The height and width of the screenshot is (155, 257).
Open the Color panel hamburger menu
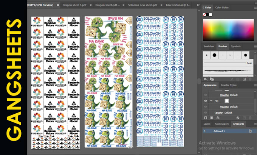[x=255, y=8]
